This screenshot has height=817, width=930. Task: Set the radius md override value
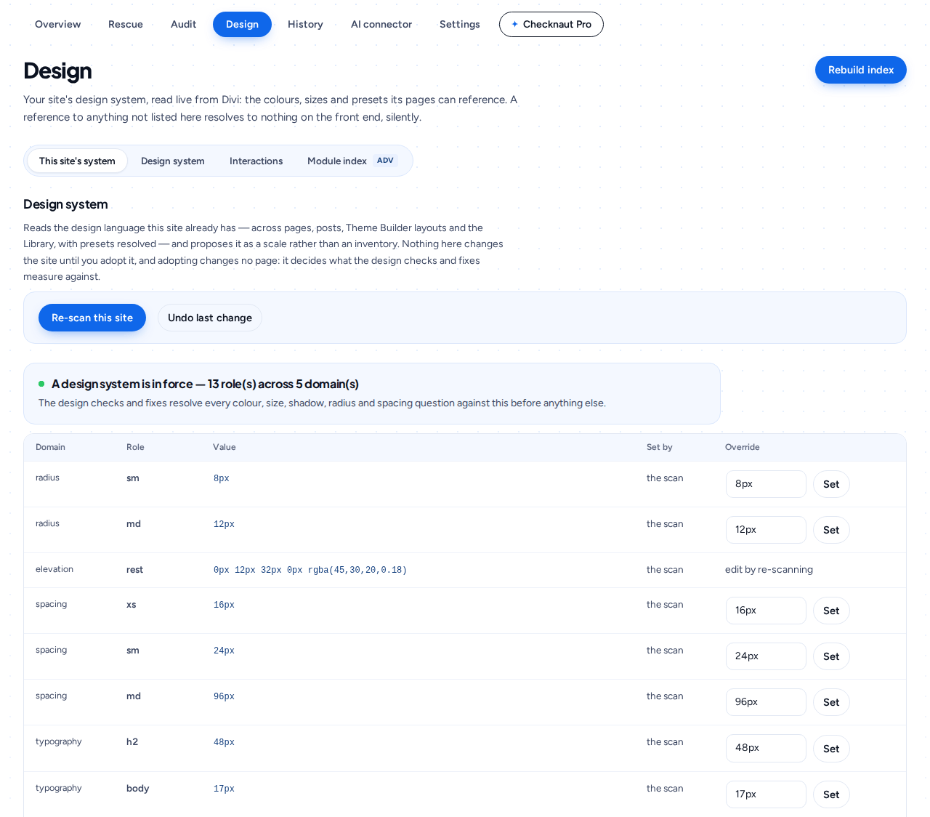(831, 530)
